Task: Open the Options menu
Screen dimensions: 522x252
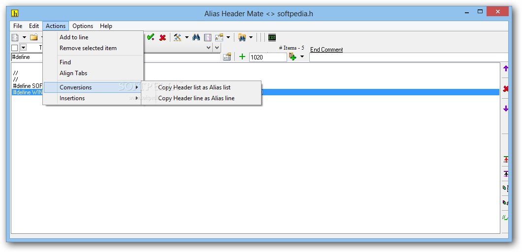Action: tap(83, 26)
